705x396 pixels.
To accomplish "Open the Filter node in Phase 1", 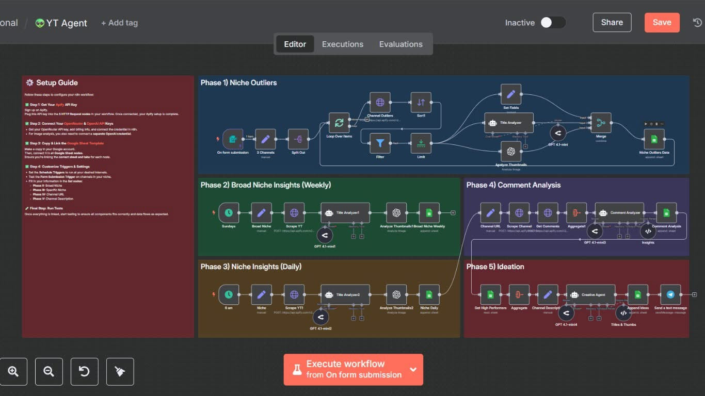I will [380, 143].
